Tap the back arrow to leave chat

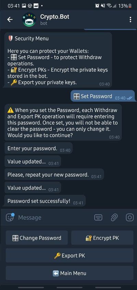tap(10, 20)
